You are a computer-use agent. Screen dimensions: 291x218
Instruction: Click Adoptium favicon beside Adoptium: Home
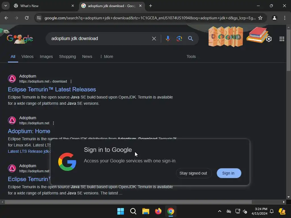(x=12, y=120)
